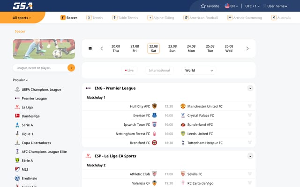
Task: Open Ligue 1 in sidebar
Action: click(x=24, y=134)
